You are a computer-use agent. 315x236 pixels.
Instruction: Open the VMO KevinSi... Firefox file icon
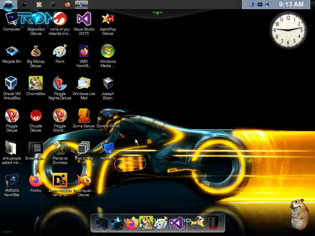(84, 56)
